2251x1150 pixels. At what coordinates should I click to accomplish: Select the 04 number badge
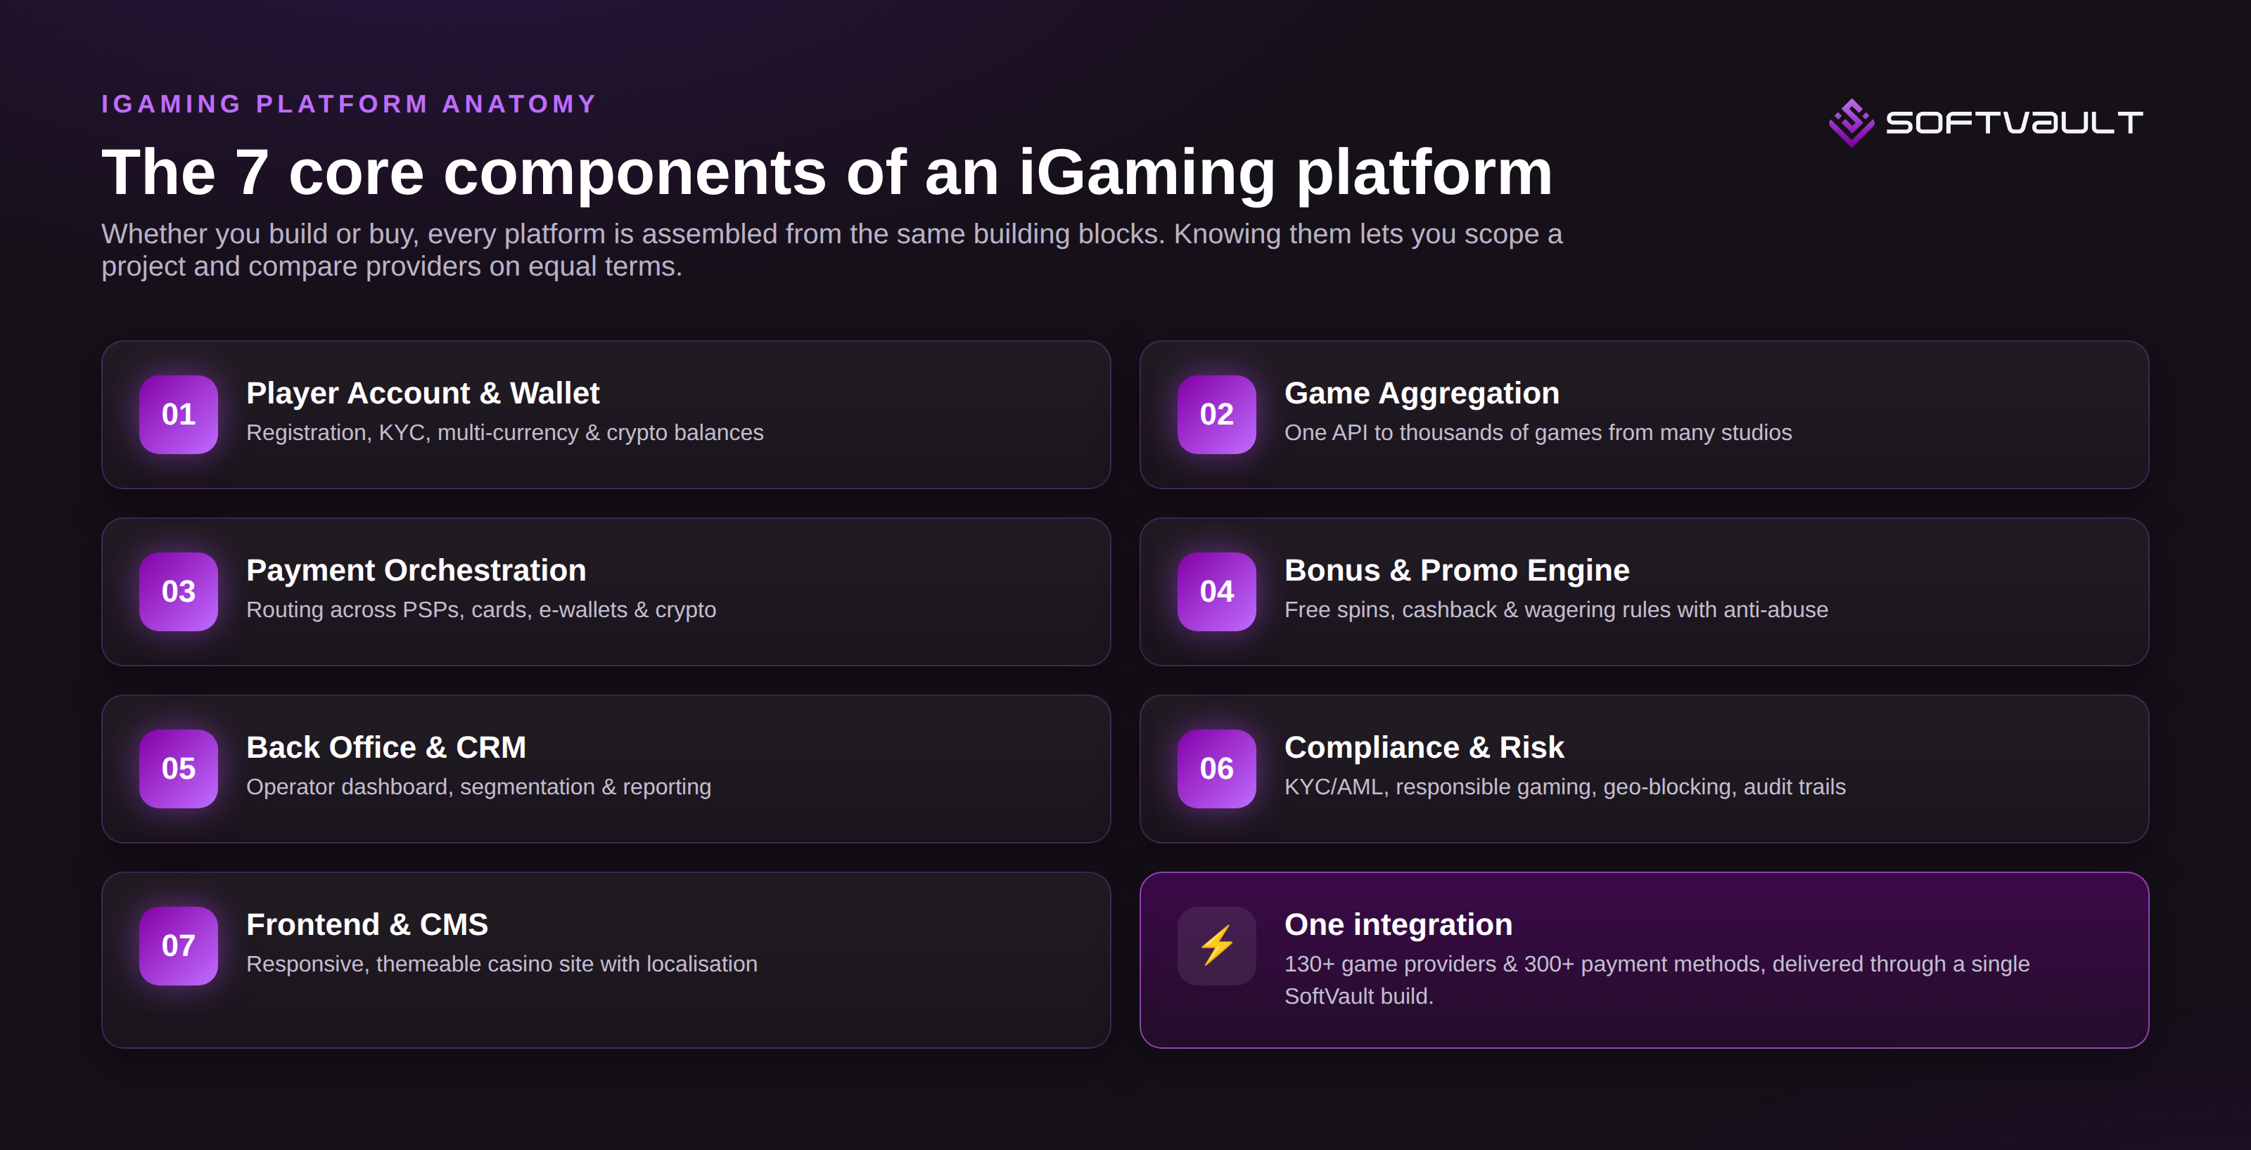pyautogui.click(x=1216, y=591)
